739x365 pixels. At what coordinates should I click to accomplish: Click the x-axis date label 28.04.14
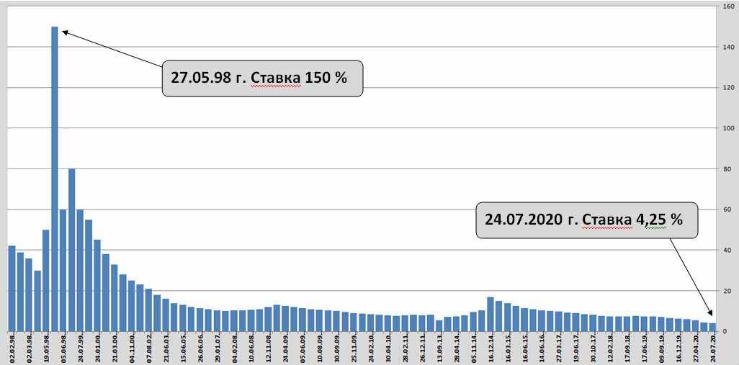coord(456,348)
